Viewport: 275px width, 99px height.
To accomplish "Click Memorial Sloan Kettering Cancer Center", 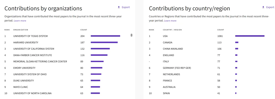I will [x=40, y=62].
